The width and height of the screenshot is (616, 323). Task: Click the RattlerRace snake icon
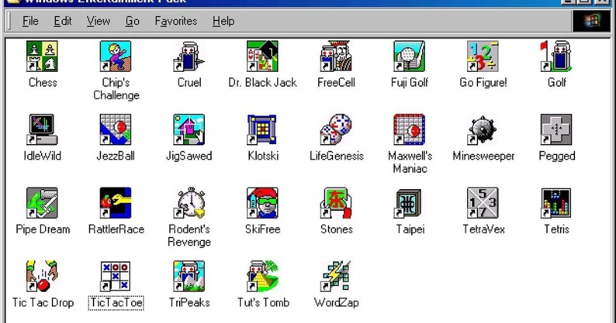point(116,203)
